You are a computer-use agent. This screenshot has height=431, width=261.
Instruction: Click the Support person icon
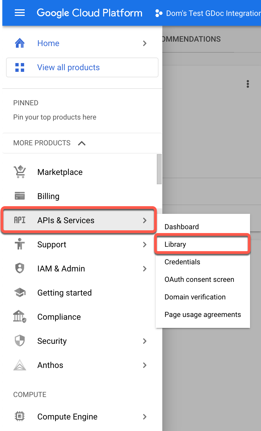click(20, 244)
